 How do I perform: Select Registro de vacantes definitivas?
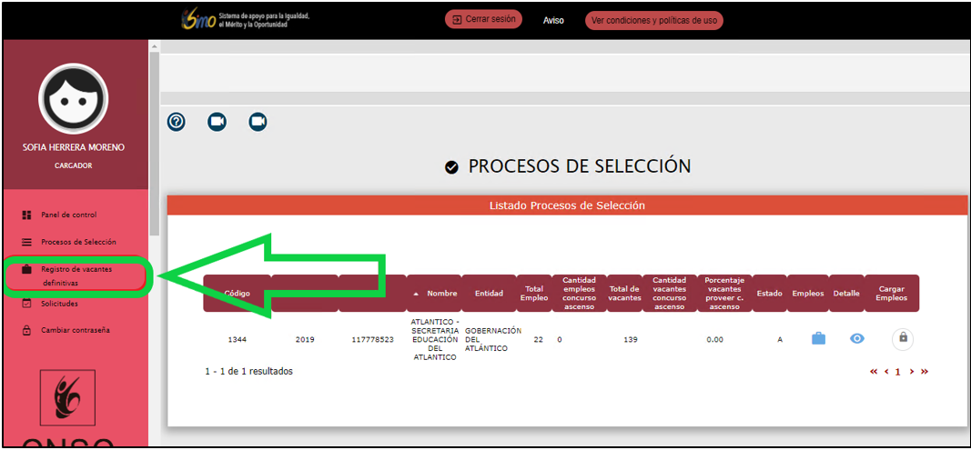(x=77, y=275)
